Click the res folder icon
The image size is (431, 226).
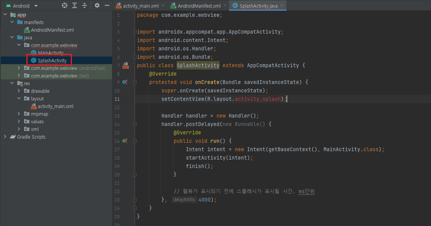pyautogui.click(x=20, y=83)
